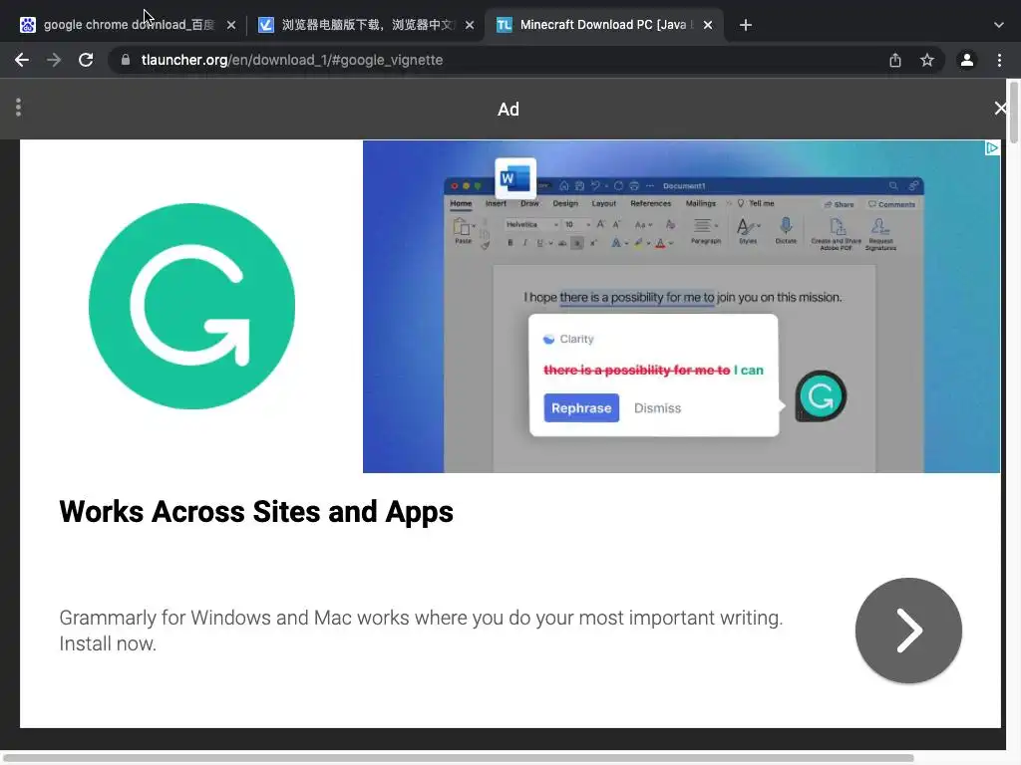1021x765 pixels.
Task: Close the google chrome download tab
Action: click(x=231, y=25)
